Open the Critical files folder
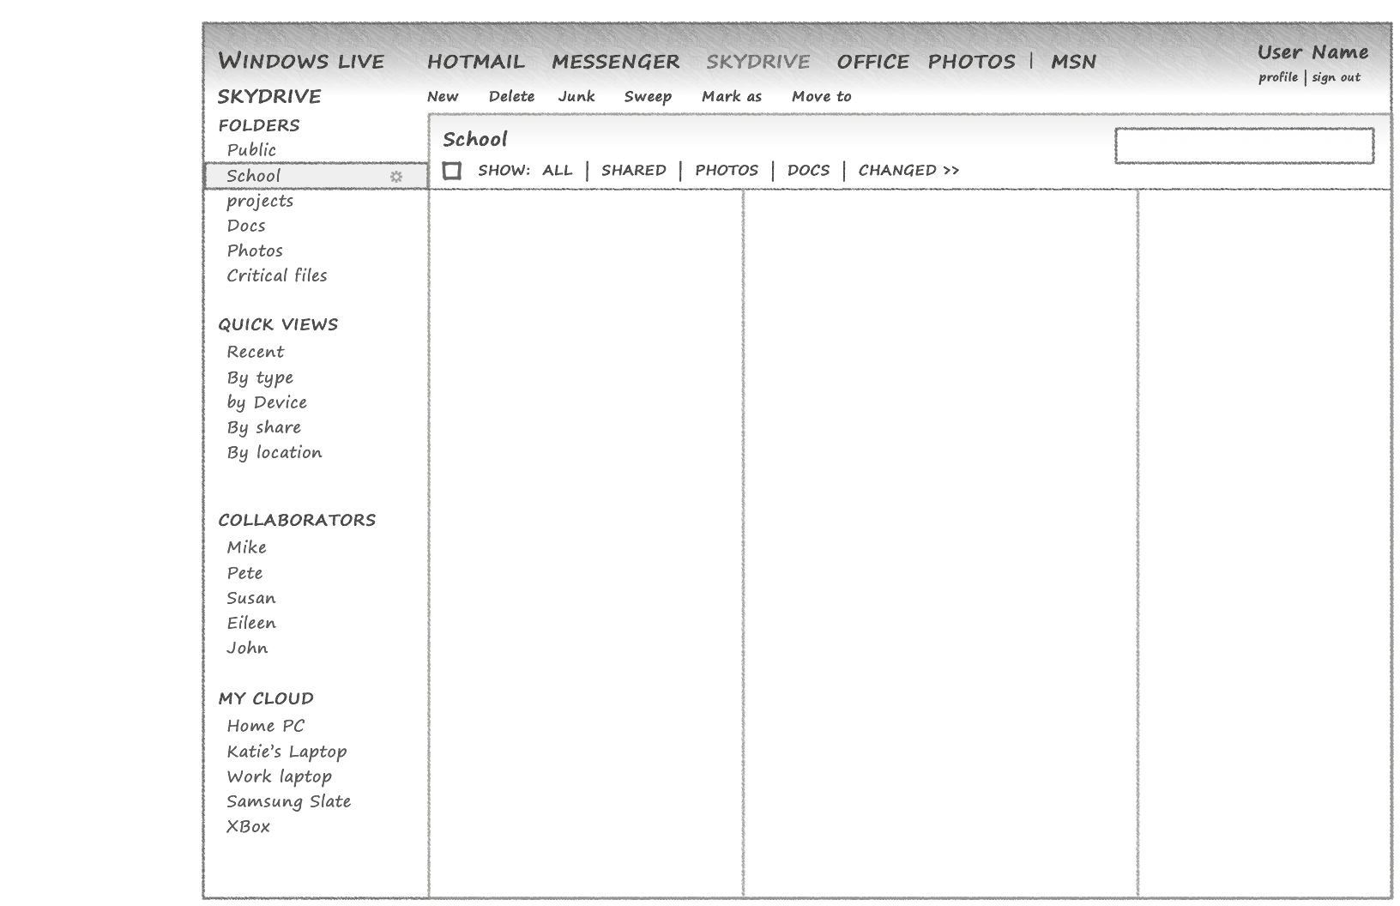The image size is (1400, 906). point(277,275)
